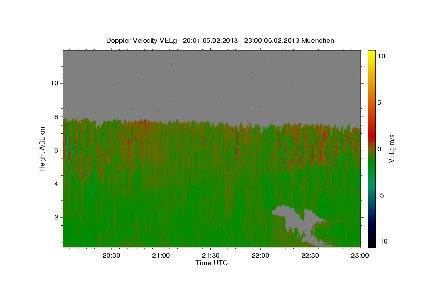Screen dimensions: 446x297
Task: Click the colorbar value 0 label
Action: [379, 149]
